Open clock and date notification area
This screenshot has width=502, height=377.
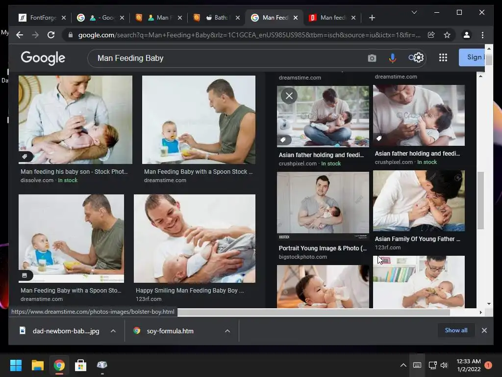click(468, 365)
